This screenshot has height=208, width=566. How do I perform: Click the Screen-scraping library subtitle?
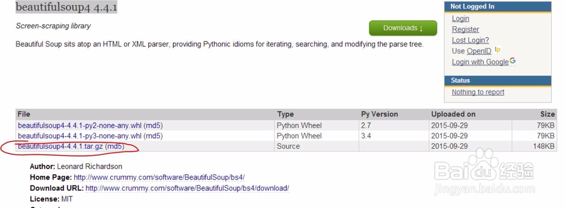[x=53, y=26]
